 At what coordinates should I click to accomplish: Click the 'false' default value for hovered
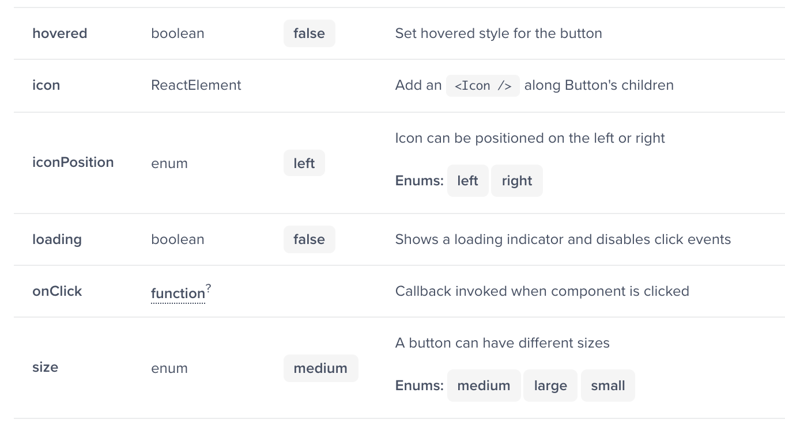pos(309,33)
